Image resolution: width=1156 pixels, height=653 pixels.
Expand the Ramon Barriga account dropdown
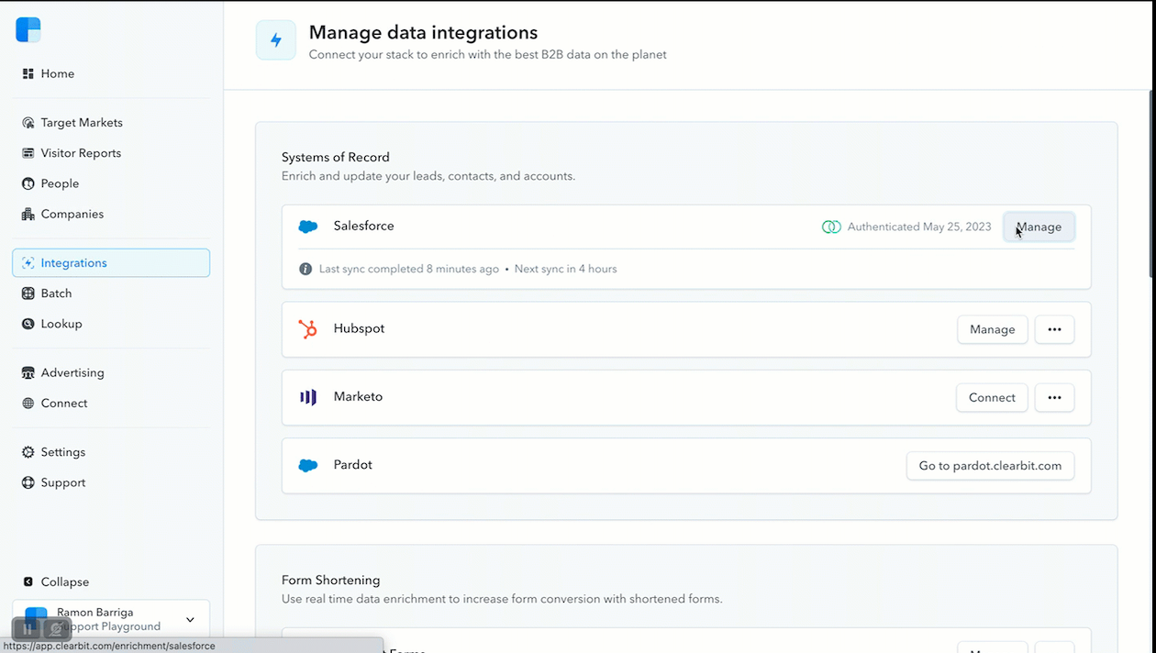(190, 620)
